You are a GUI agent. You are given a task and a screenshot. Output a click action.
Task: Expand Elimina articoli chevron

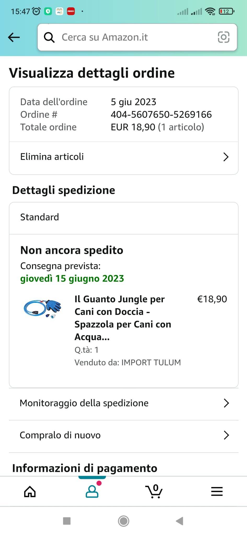coord(226,157)
